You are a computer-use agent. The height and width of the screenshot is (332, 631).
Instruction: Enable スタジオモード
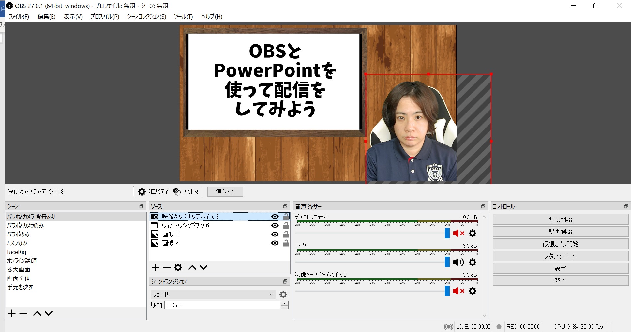pos(561,256)
